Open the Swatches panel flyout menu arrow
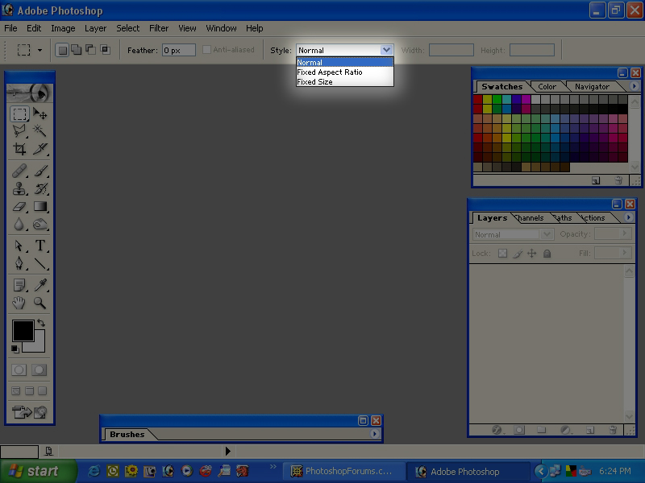The image size is (645, 483). click(x=634, y=86)
